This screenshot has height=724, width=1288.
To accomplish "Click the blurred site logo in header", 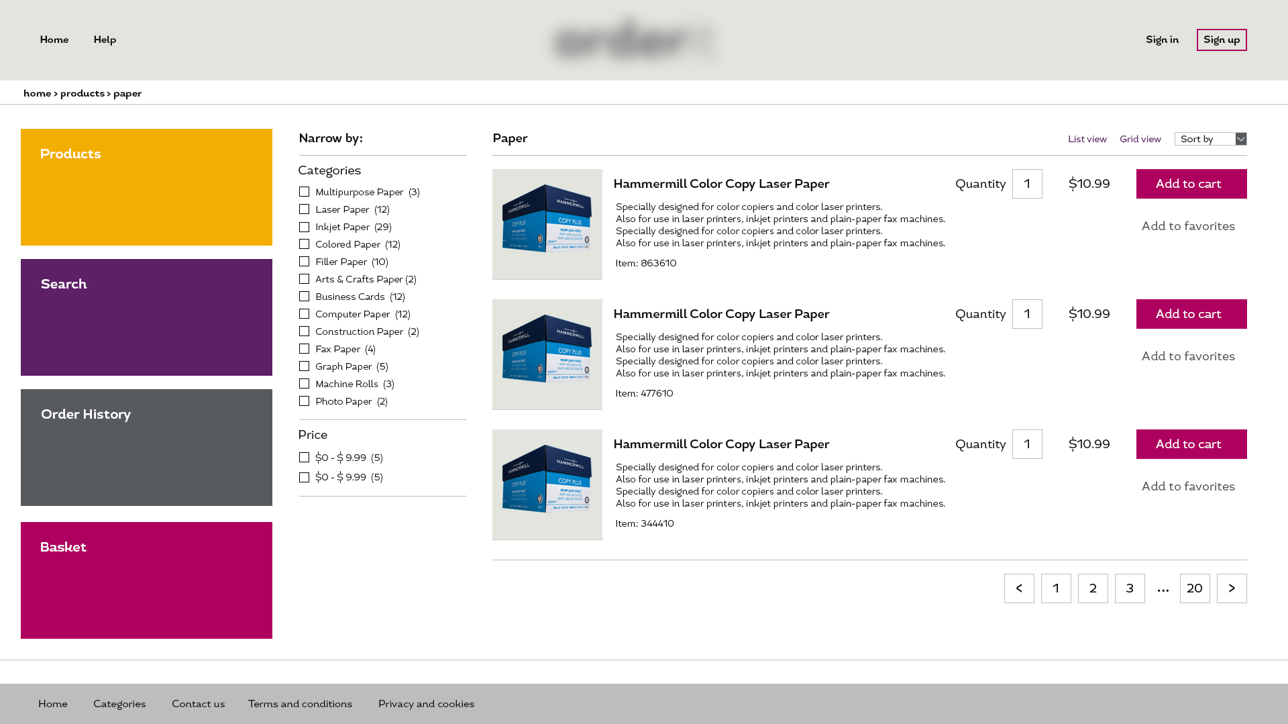I will 635,40.
